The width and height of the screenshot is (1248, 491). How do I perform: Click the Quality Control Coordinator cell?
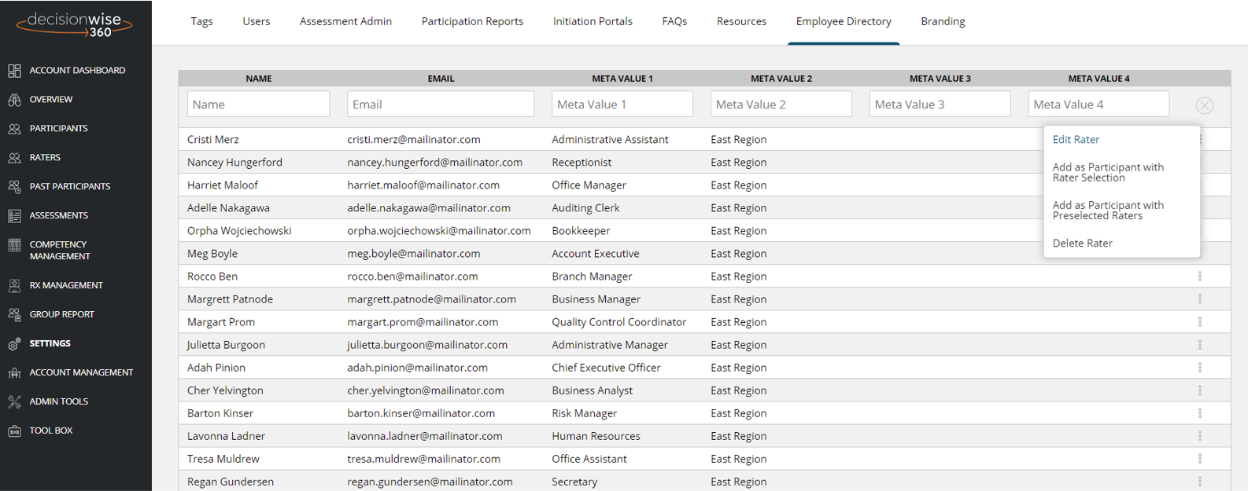619,321
